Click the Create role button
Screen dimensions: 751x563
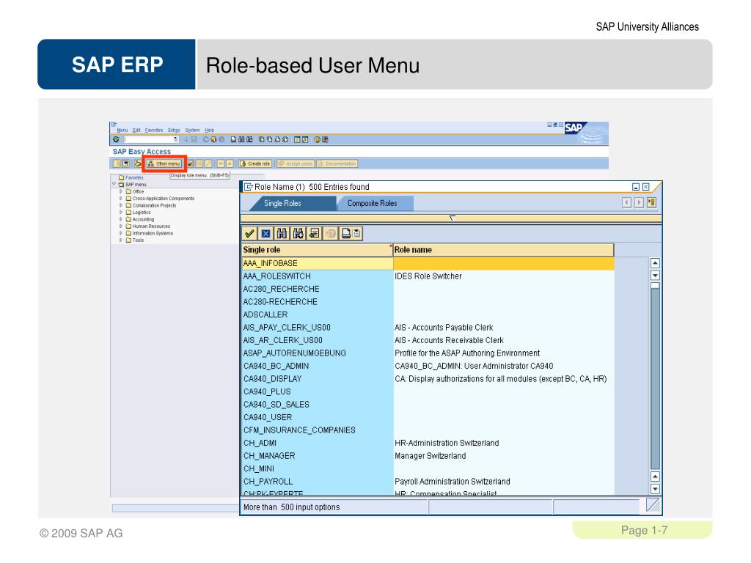tap(255, 163)
